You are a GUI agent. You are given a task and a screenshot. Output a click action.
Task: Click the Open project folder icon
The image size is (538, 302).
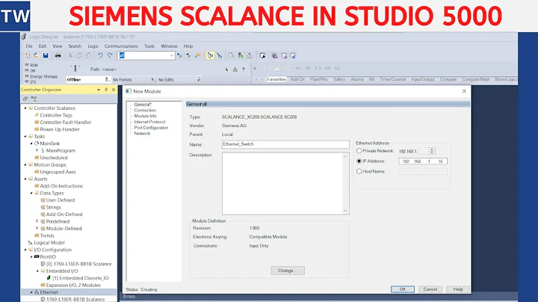point(36,55)
